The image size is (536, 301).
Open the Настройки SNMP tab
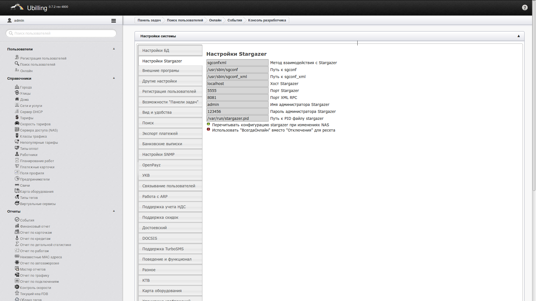pos(170,154)
